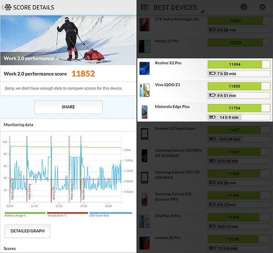Click battery icon beside 14 h 9 min
Viewport: 273px width, 253px height.
(x=212, y=117)
